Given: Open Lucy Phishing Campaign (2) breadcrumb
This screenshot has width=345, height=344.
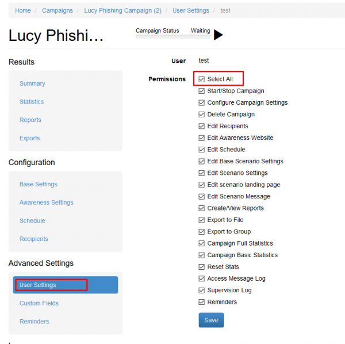Looking at the screenshot, I should tap(123, 10).
